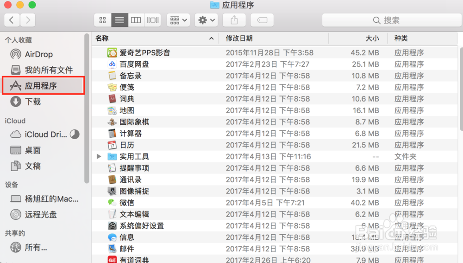
Task: Select the 词典 app icon
Action: (x=112, y=99)
